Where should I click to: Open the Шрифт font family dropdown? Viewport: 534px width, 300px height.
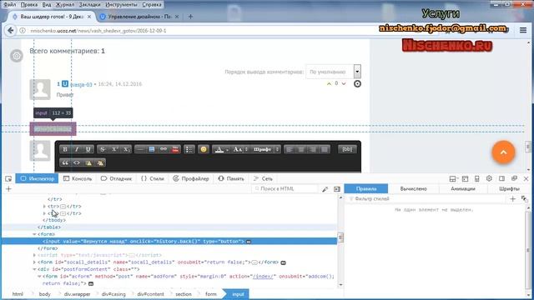(265, 149)
